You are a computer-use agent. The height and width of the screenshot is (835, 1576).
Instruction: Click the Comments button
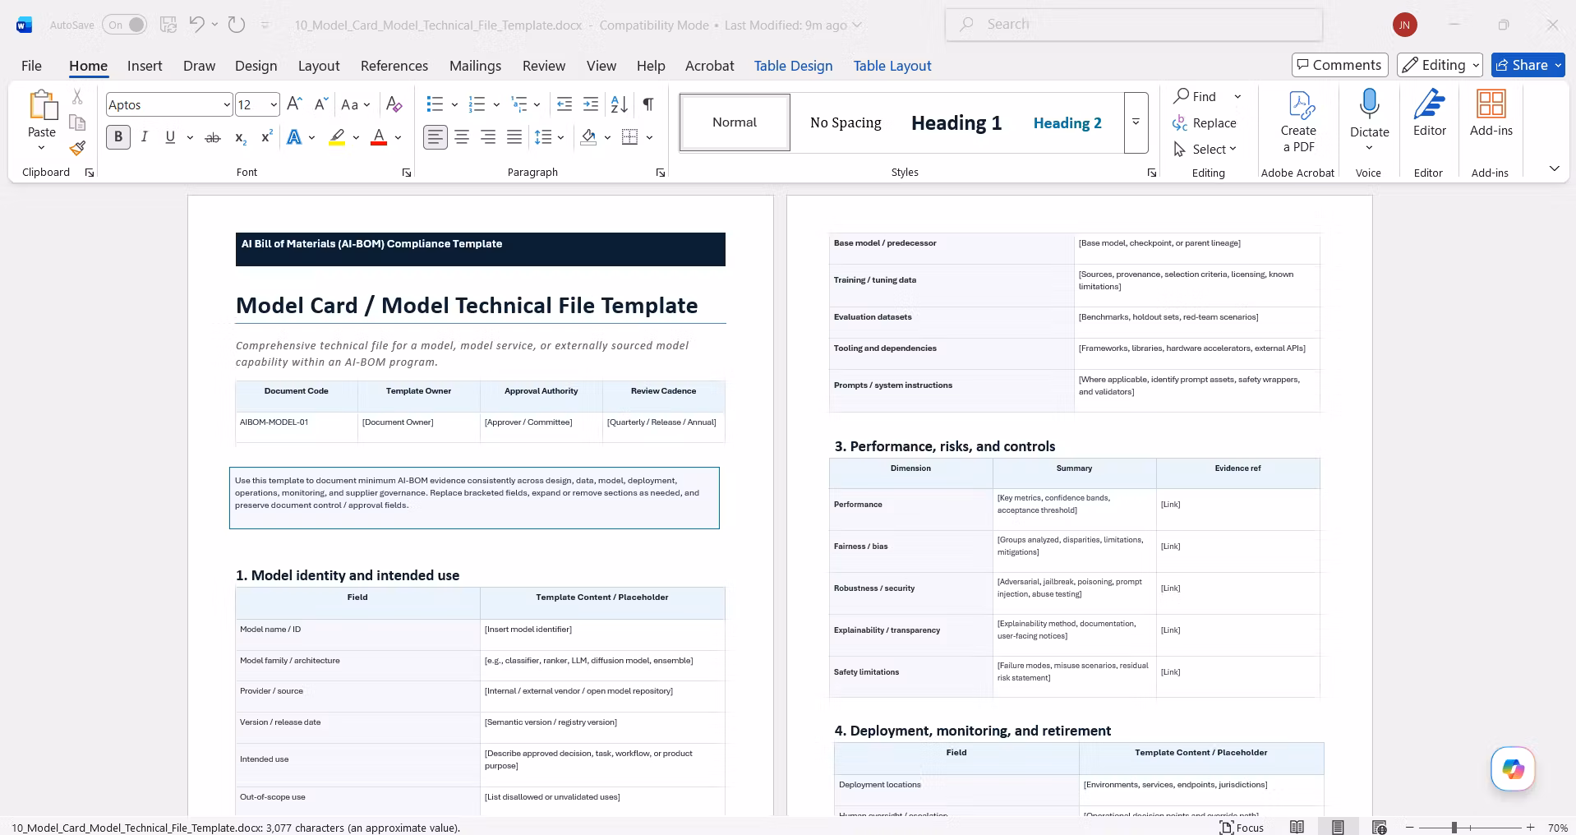tap(1339, 65)
